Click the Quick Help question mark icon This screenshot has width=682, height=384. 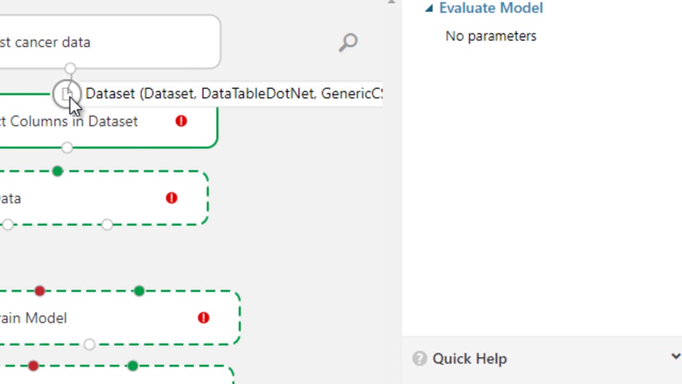419,358
